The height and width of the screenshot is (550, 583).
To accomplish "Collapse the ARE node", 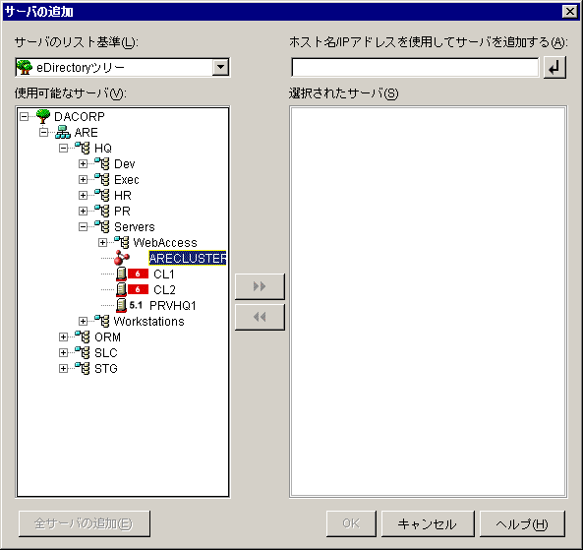I will pyautogui.click(x=44, y=132).
